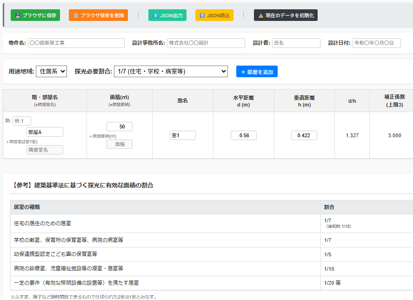Focus the 物件名 input field
Viewport: 413px width, 300px height.
point(76,43)
